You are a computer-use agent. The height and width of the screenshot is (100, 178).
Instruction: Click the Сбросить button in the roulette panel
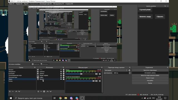[x=160, y=17]
